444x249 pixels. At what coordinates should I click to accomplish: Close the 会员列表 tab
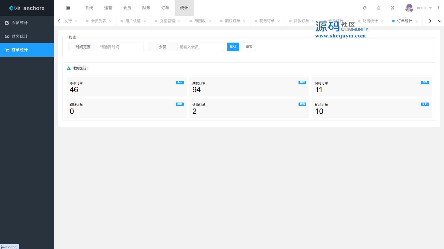pyautogui.click(x=110, y=21)
